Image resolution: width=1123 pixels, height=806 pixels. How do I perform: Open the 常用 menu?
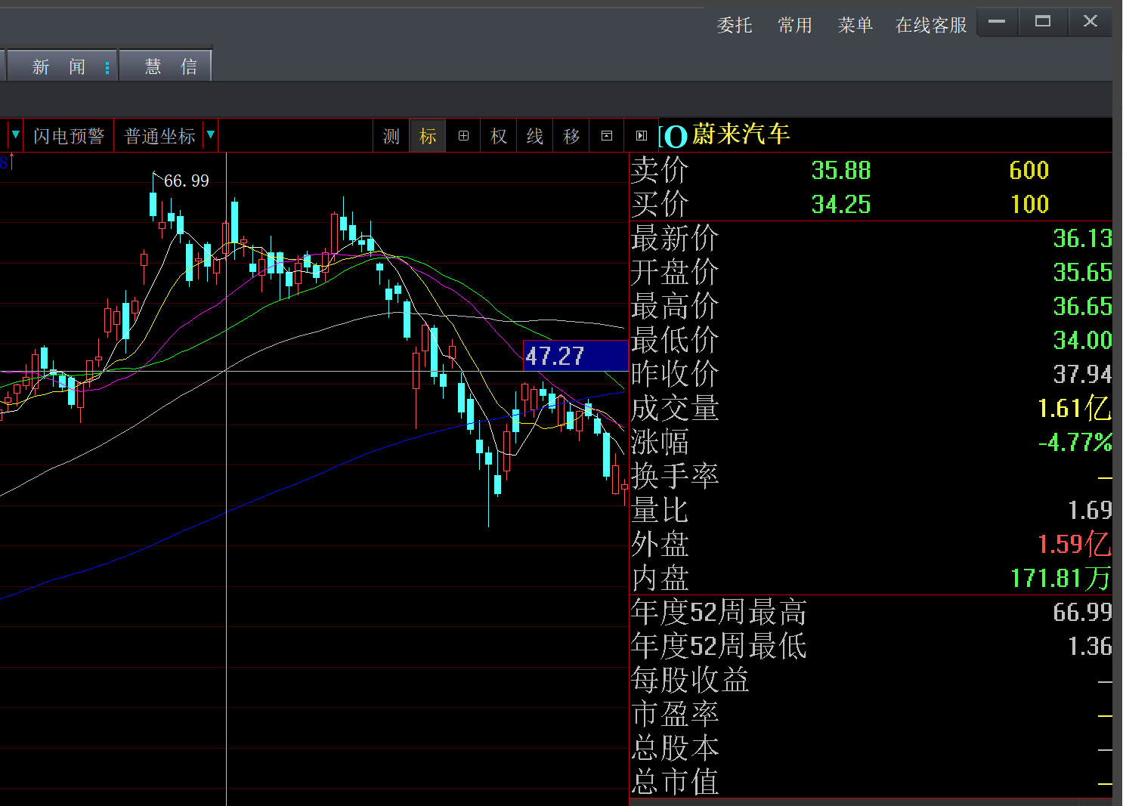pyautogui.click(x=795, y=25)
